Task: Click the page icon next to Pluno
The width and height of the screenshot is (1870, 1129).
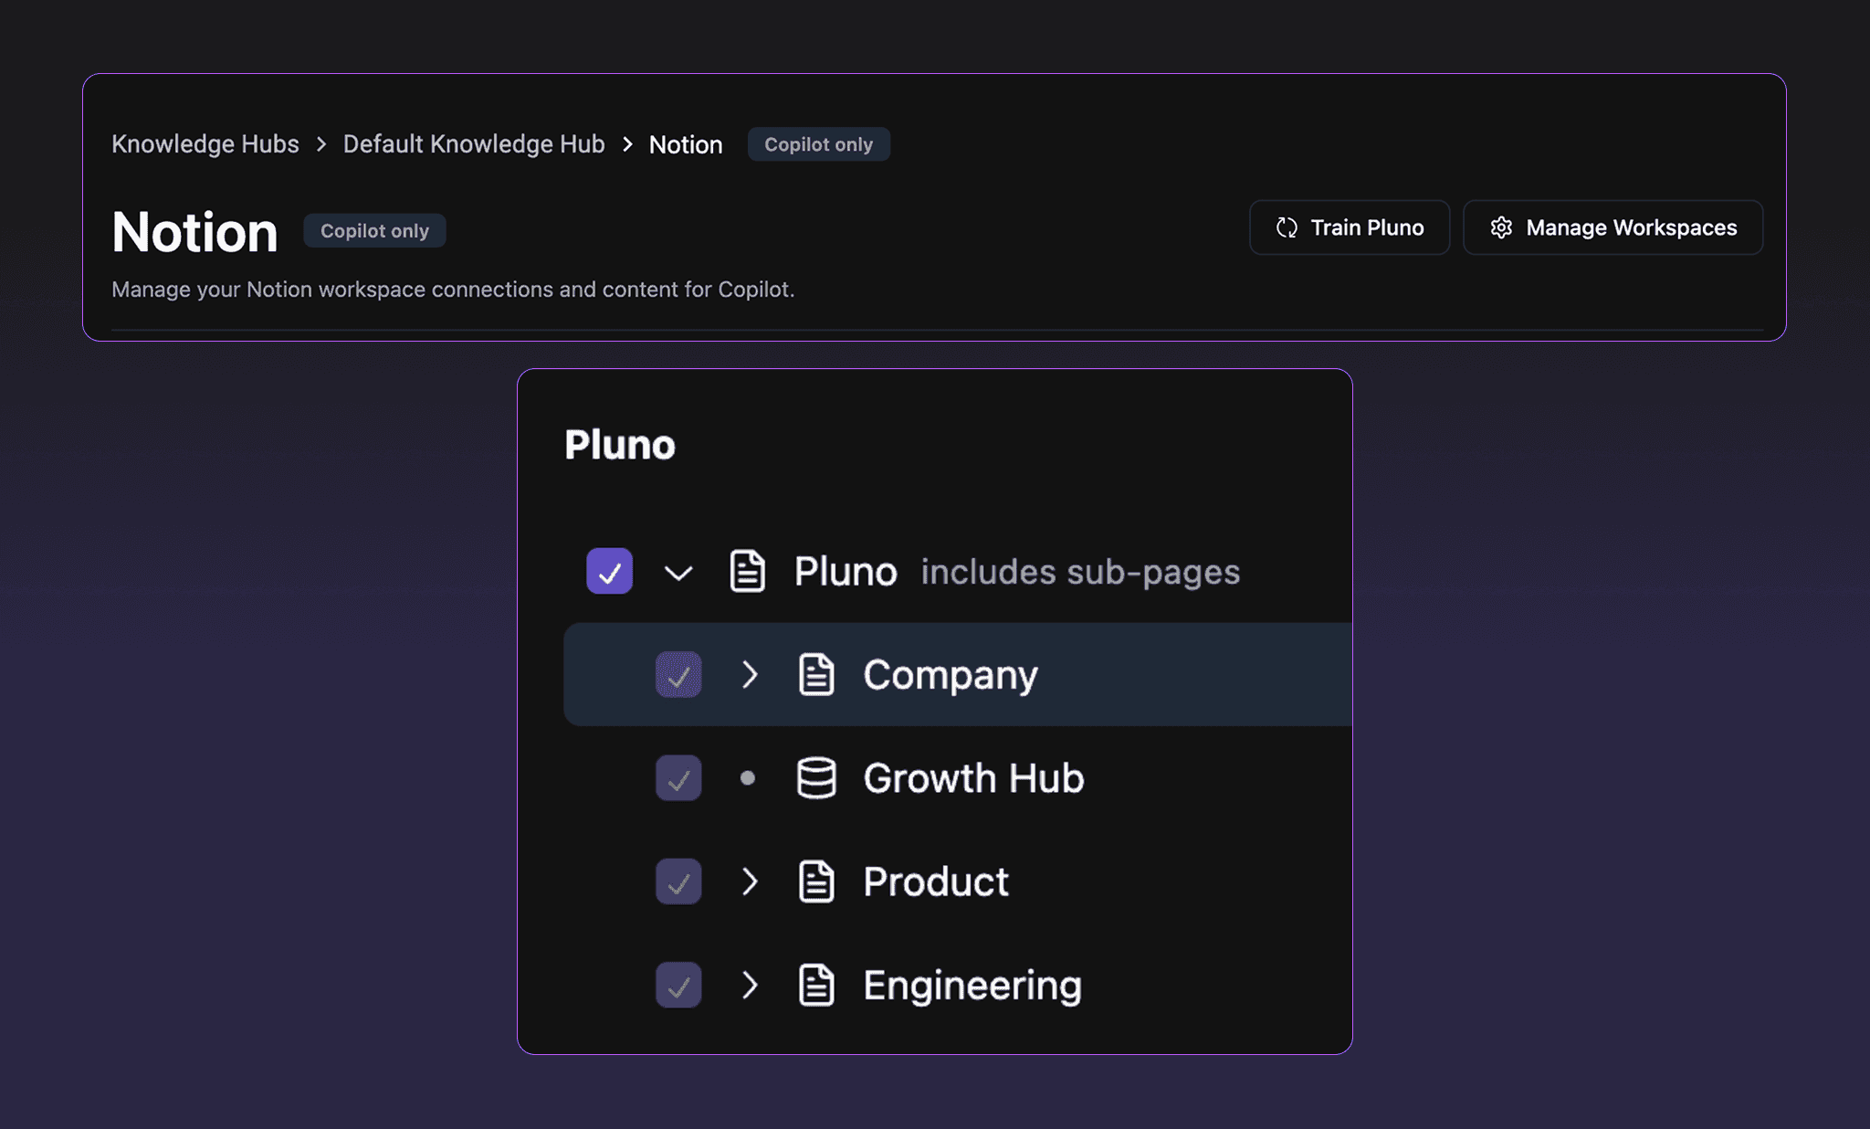Action: coord(746,571)
